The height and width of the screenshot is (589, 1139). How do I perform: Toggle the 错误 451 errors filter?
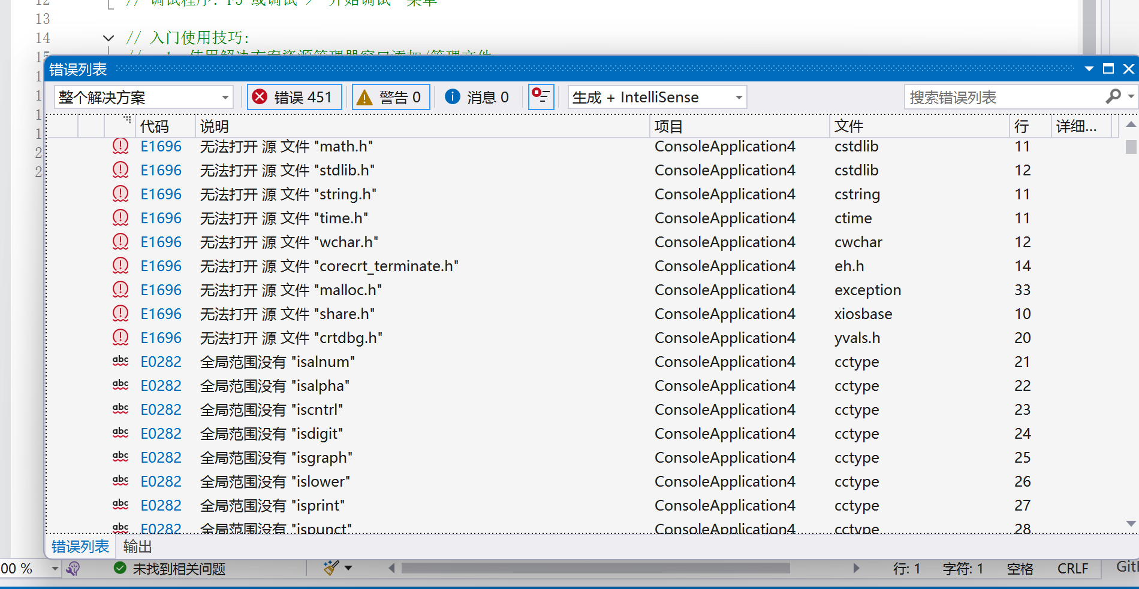click(294, 97)
